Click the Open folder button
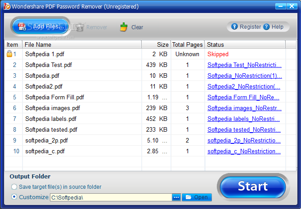 (197, 197)
